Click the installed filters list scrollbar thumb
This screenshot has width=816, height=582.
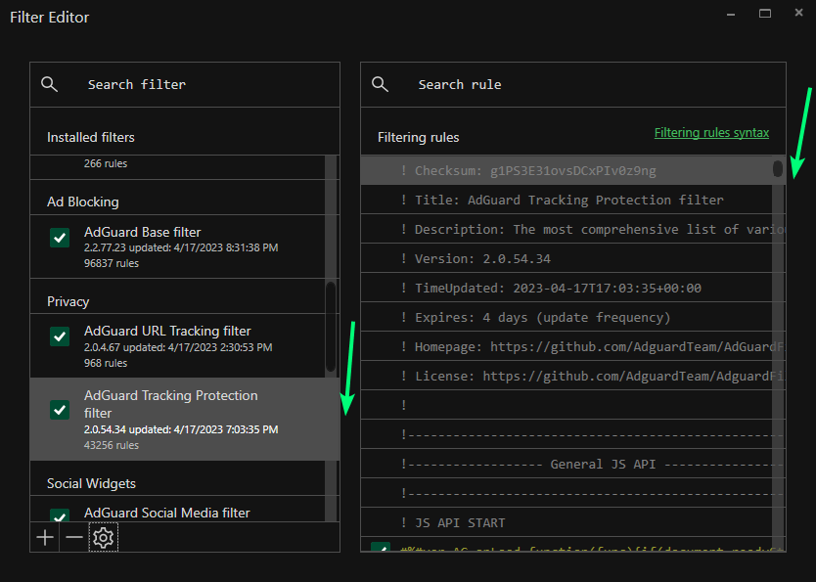coord(331,327)
